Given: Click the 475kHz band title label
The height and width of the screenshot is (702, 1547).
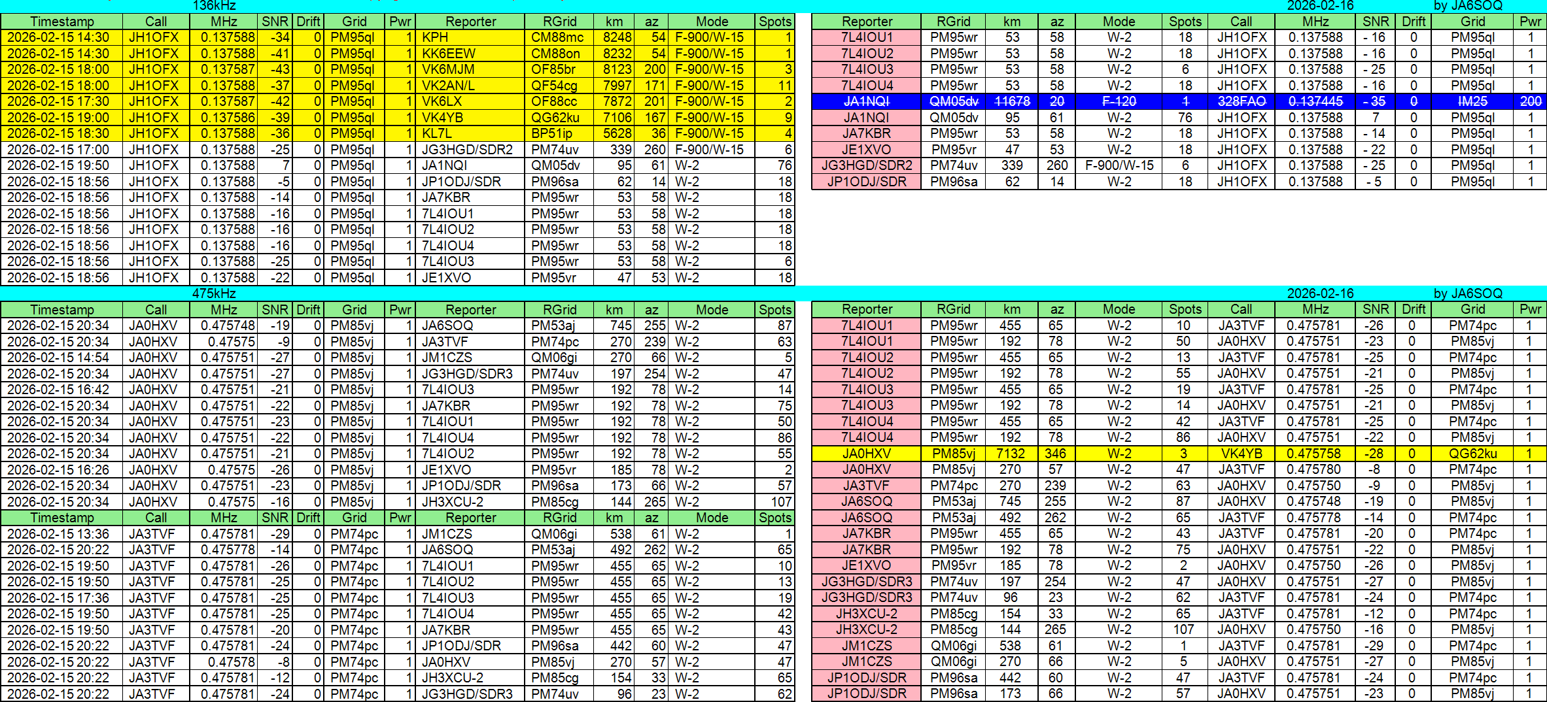Looking at the screenshot, I should coord(214,293).
